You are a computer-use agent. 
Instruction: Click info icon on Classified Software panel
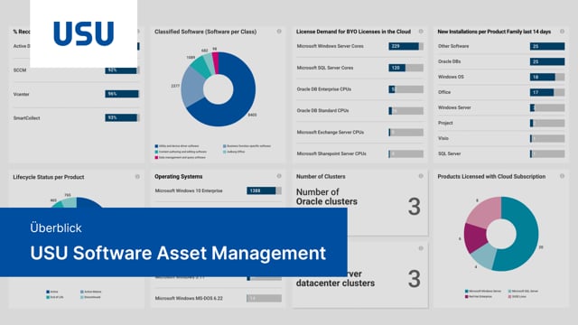pyautogui.click(x=279, y=32)
